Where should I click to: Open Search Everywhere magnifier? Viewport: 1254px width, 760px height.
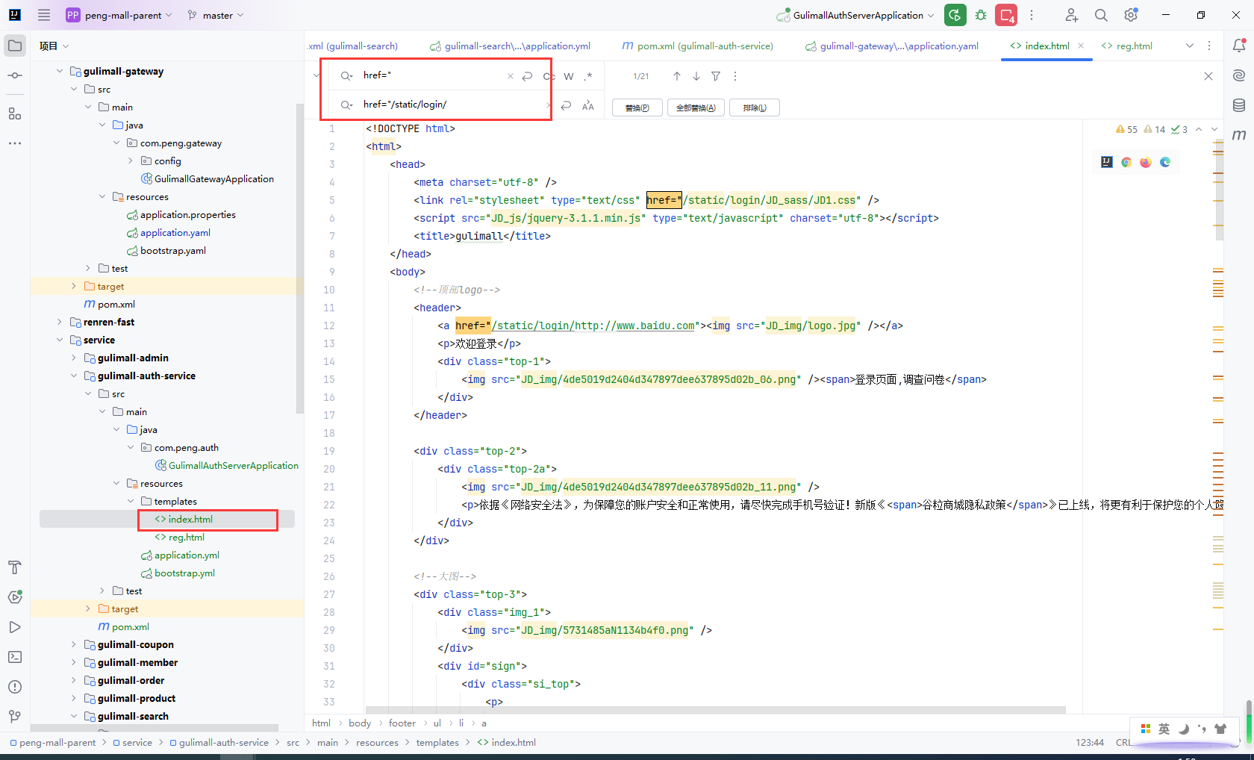[x=1101, y=15]
